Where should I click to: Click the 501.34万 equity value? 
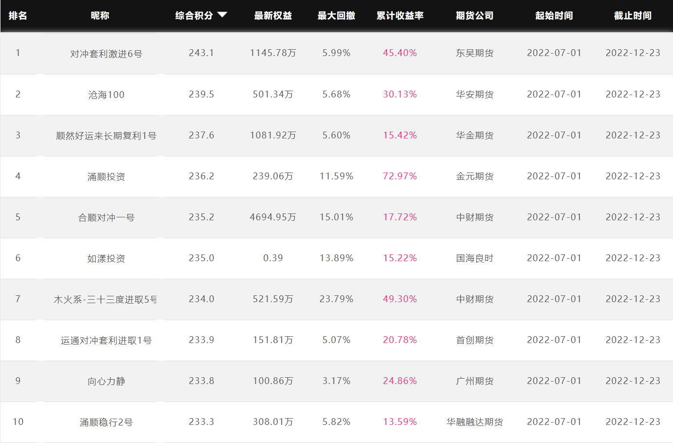[273, 94]
